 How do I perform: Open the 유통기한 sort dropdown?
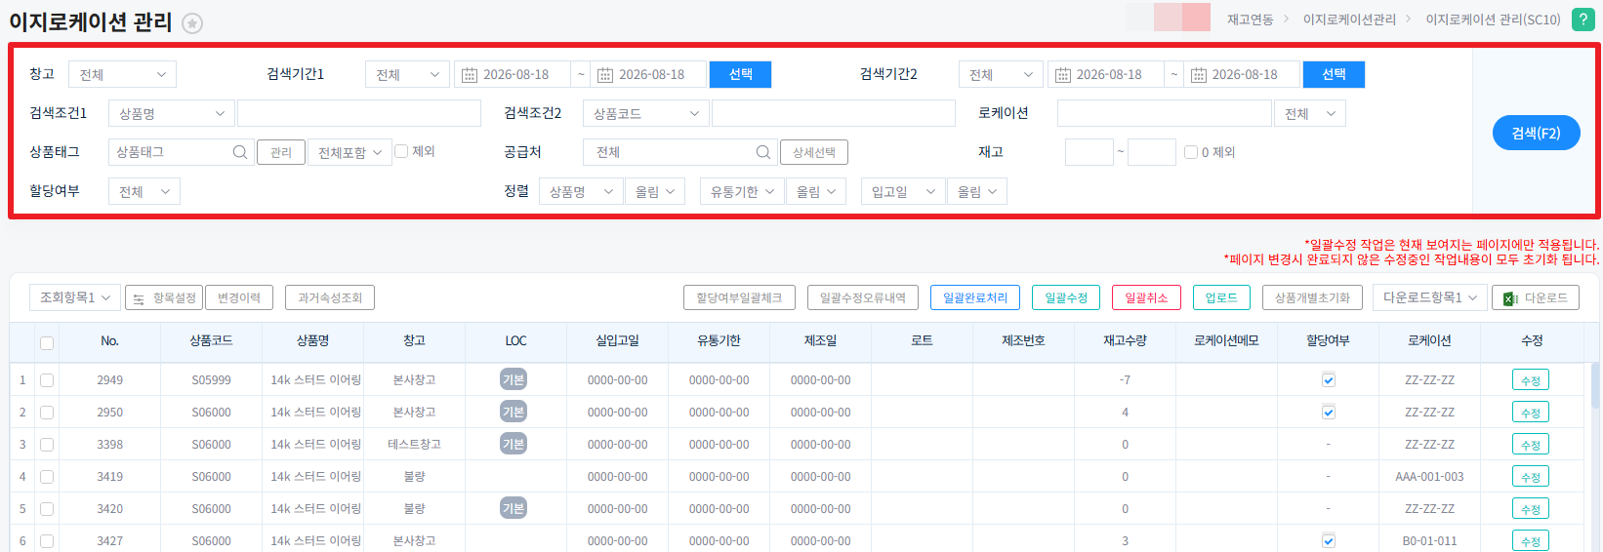pos(742,191)
